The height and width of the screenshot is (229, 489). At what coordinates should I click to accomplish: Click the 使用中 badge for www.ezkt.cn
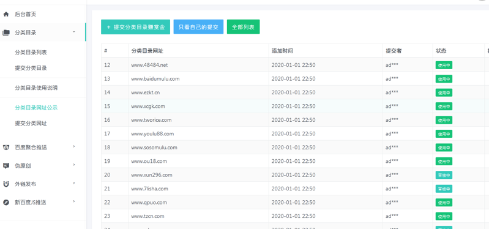444,92
